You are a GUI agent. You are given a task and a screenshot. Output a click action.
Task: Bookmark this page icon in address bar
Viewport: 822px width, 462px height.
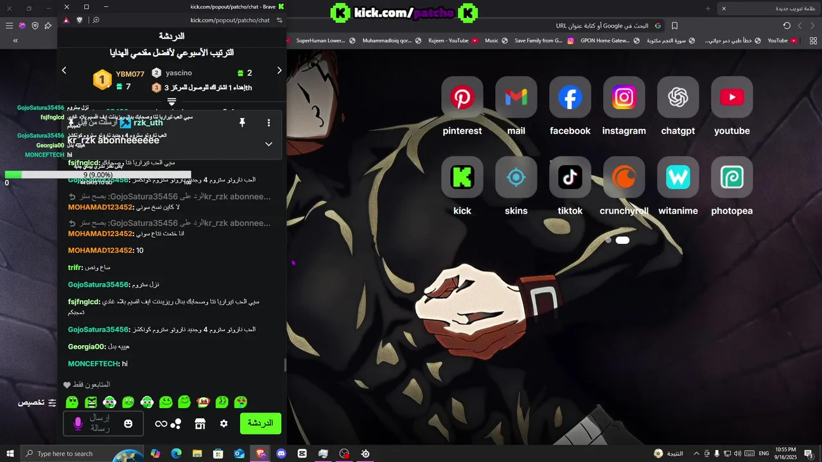(674, 26)
